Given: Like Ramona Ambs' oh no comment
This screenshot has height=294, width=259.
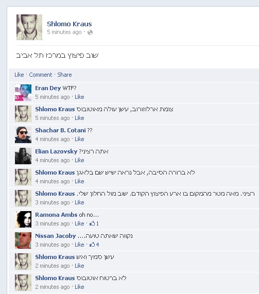Looking at the screenshot, I should pyautogui.click(x=79, y=223).
